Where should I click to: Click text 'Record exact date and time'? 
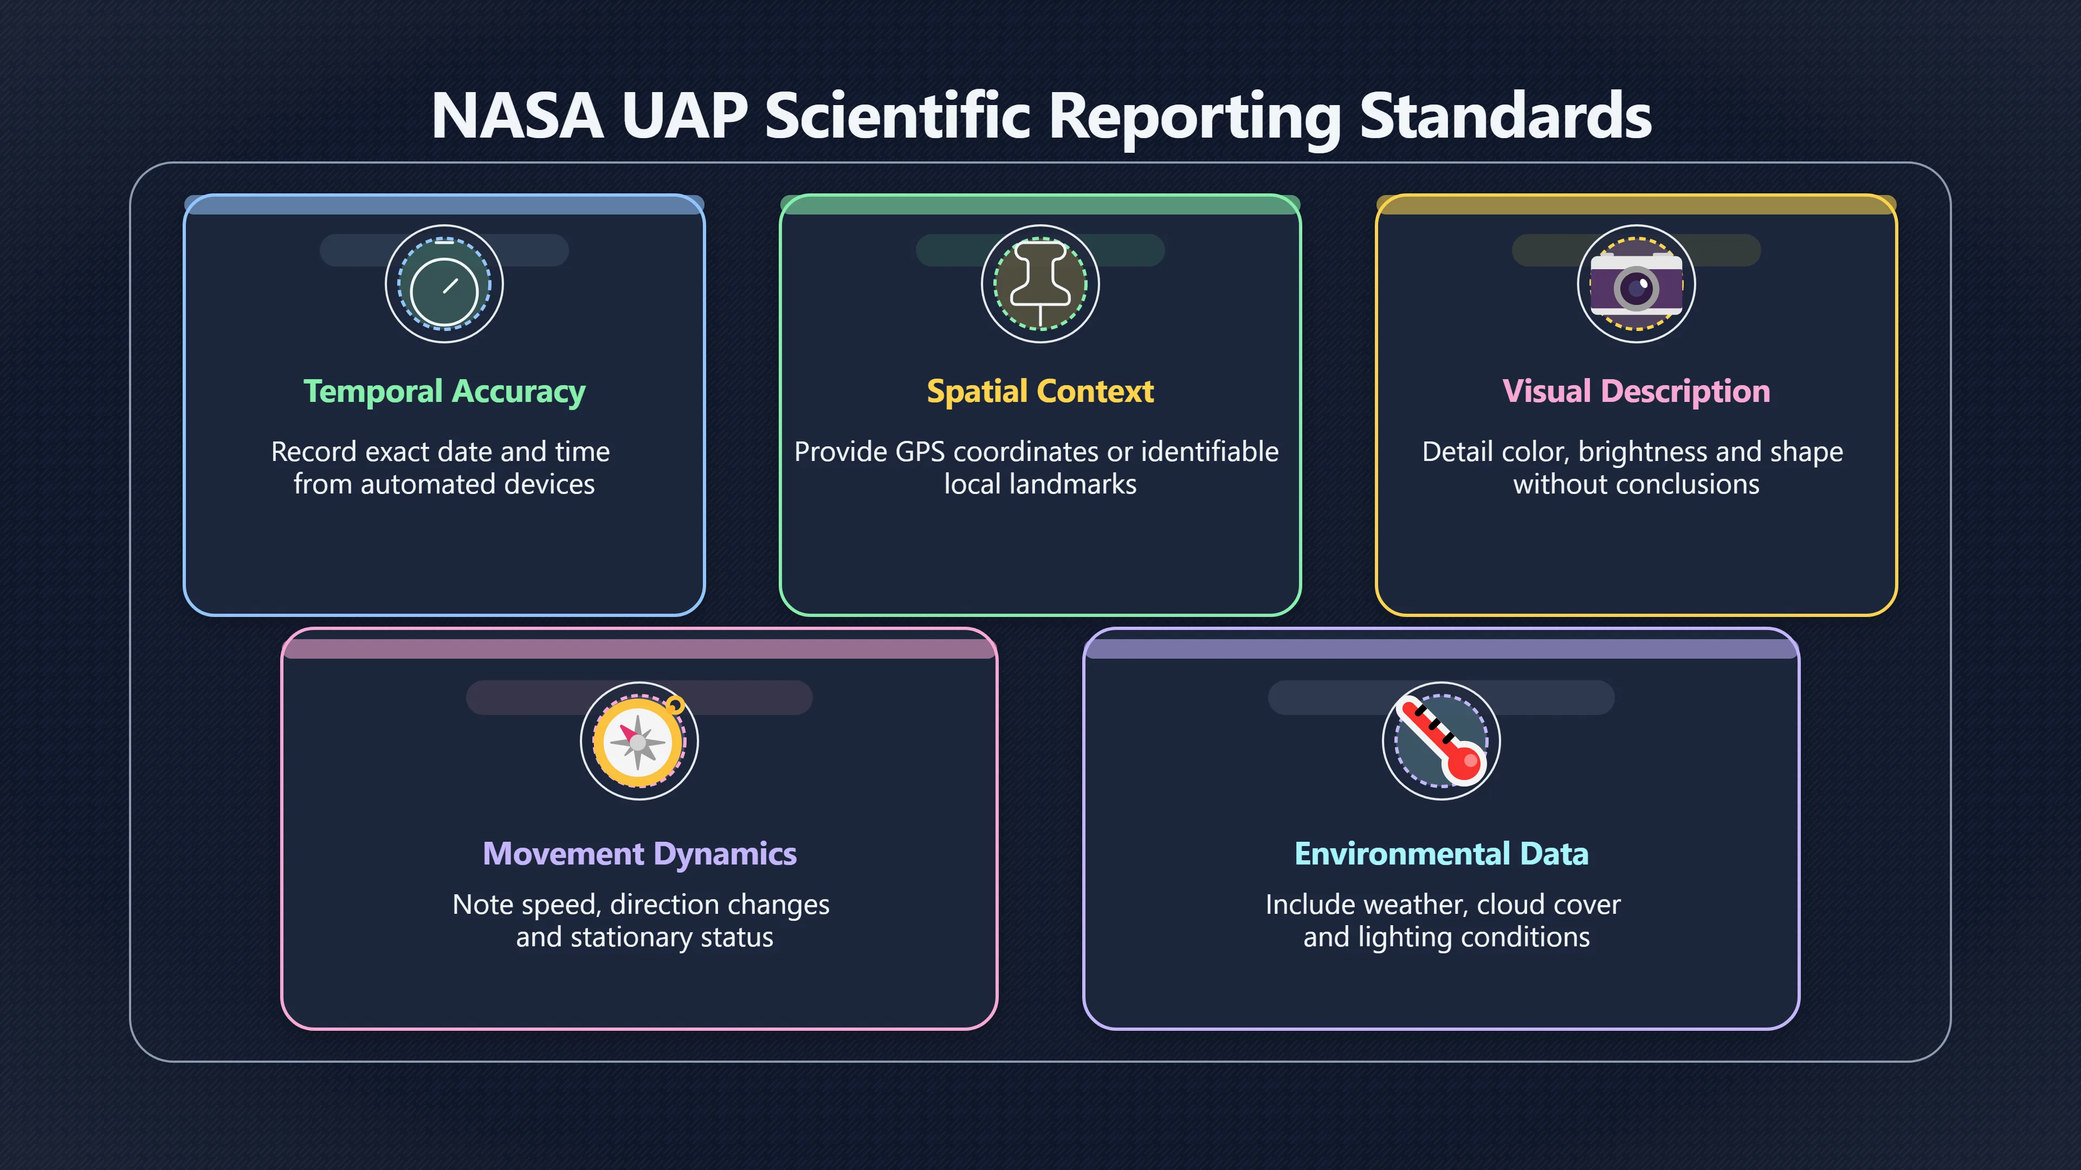click(x=440, y=451)
